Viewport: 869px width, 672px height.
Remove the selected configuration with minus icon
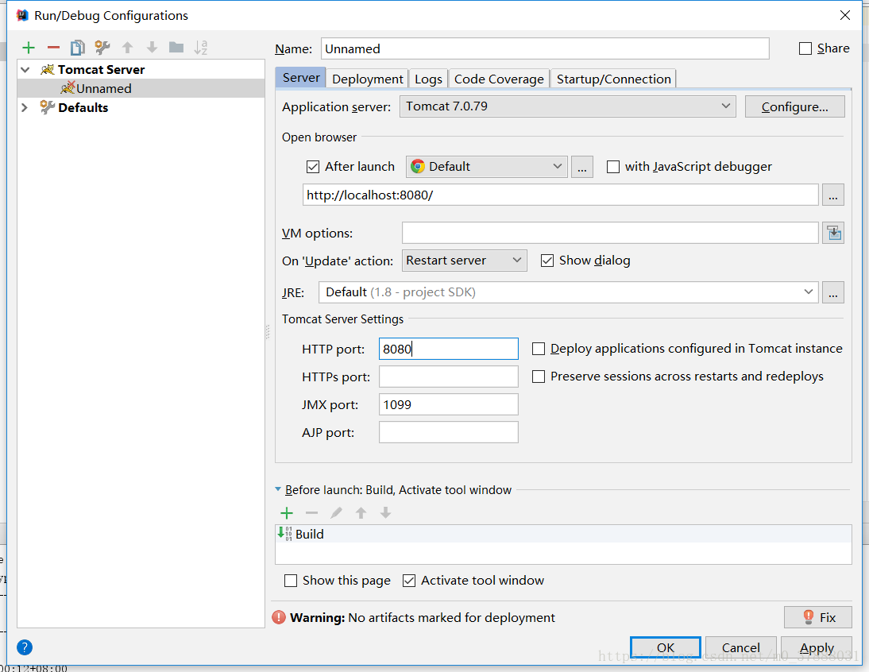[x=53, y=48]
